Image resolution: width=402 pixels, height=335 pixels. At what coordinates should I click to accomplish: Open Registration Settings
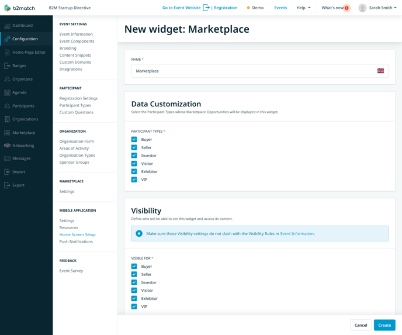[x=78, y=98]
